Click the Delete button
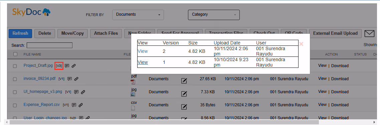This screenshot has width=380, height=125. pos(45,33)
